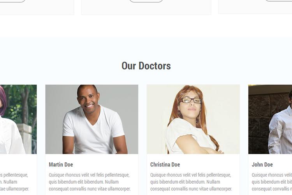Open Martin Doe's profile photo
Viewport: 292px width, 195px height.
92,119
